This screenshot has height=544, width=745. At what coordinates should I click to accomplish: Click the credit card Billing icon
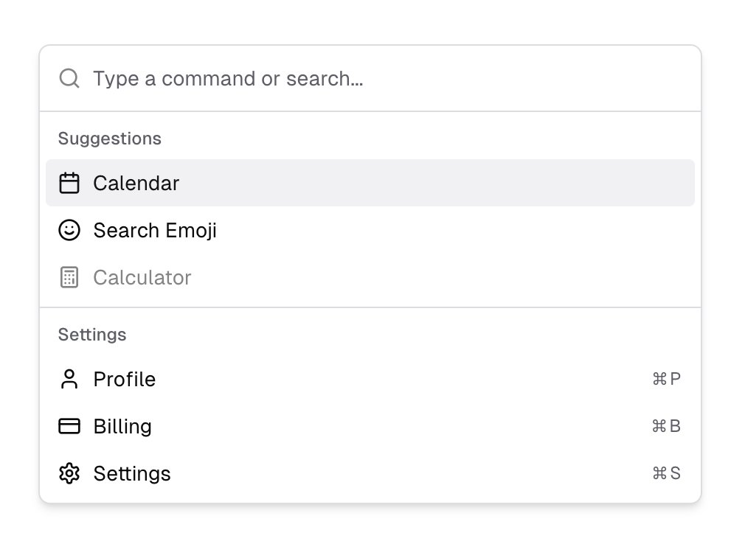[69, 427]
